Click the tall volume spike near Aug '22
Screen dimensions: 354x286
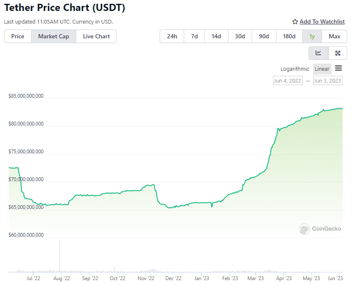click(x=59, y=257)
